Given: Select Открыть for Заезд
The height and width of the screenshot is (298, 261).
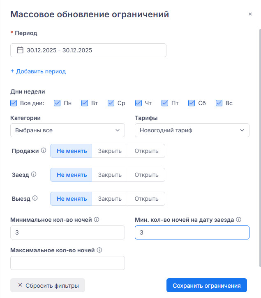Looking at the screenshot, I should click(146, 175).
